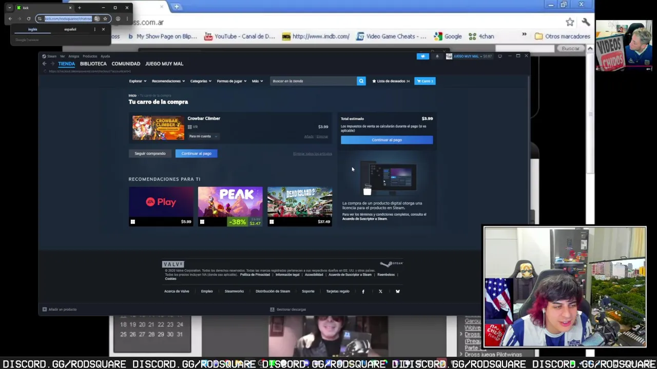
Task: Select español tab in translate popup
Action: pyautogui.click(x=70, y=29)
